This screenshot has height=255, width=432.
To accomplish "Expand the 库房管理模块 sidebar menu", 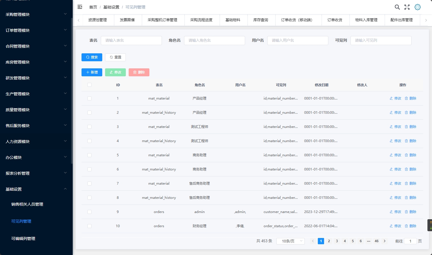I will pyautogui.click(x=36, y=62).
